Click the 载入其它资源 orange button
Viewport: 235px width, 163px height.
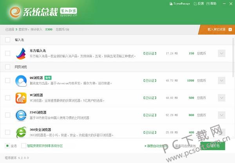coord(217,29)
